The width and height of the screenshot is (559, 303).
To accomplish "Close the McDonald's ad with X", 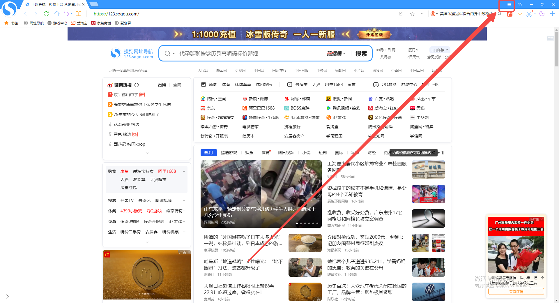I will pyautogui.click(x=189, y=252).
